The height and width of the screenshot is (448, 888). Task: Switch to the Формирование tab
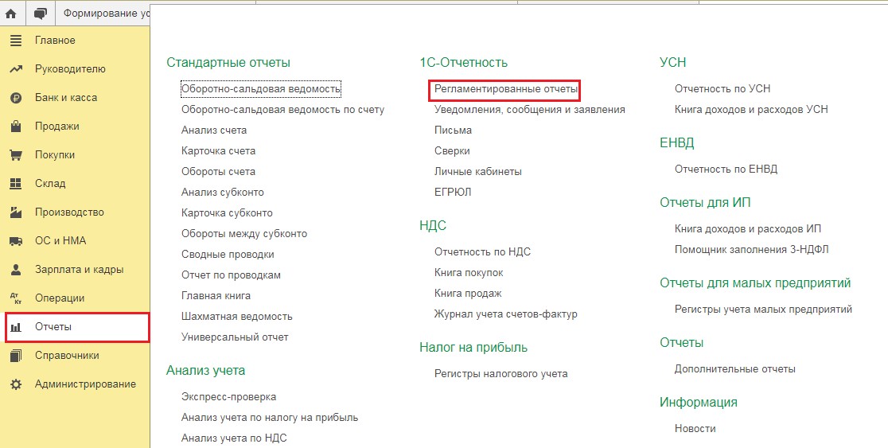coord(104,13)
